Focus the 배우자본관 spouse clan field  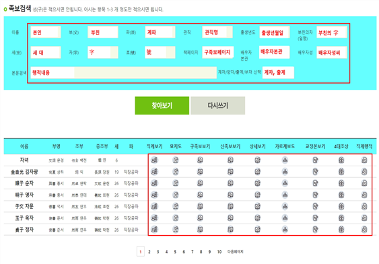(275, 52)
